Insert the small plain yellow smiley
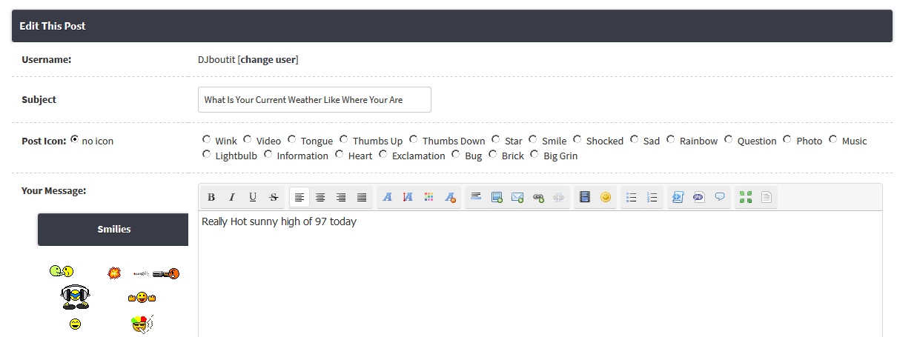Image resolution: width=897 pixels, height=337 pixels. click(75, 324)
